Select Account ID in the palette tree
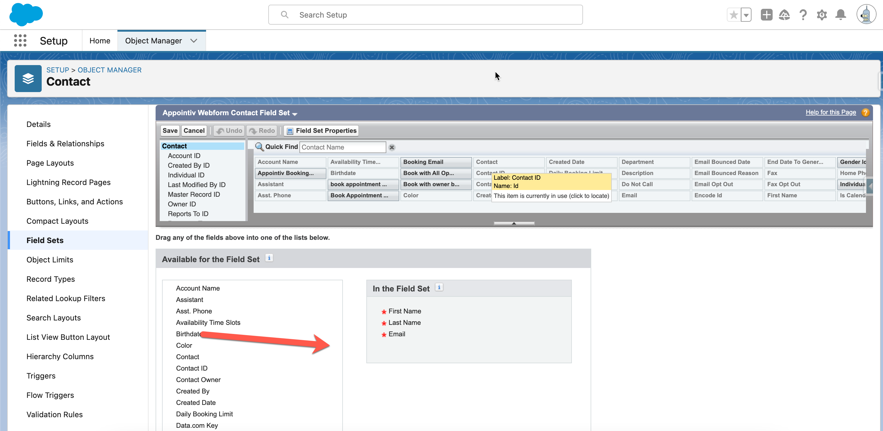 (184, 156)
